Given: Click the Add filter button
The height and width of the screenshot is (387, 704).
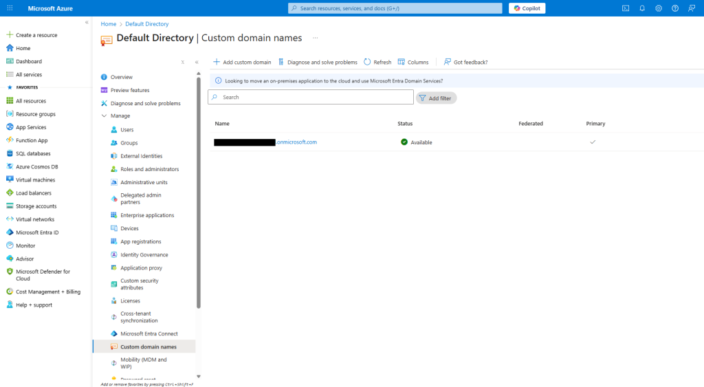Looking at the screenshot, I should click(436, 98).
